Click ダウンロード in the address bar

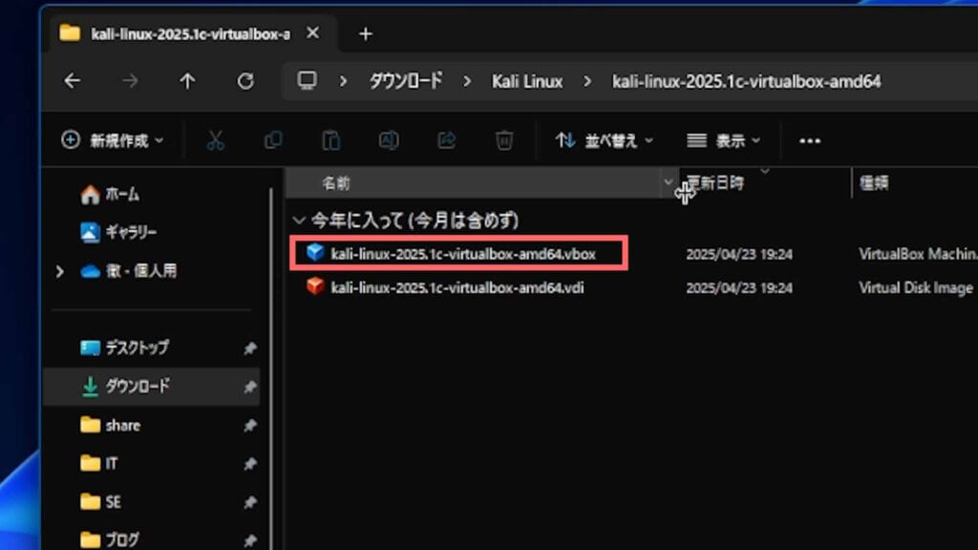tap(406, 81)
